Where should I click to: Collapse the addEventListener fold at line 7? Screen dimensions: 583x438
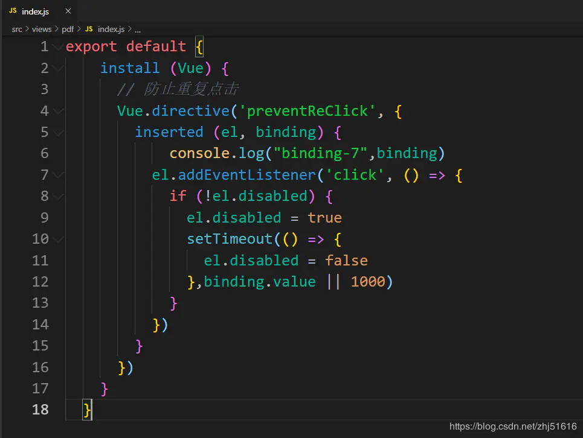click(x=59, y=175)
